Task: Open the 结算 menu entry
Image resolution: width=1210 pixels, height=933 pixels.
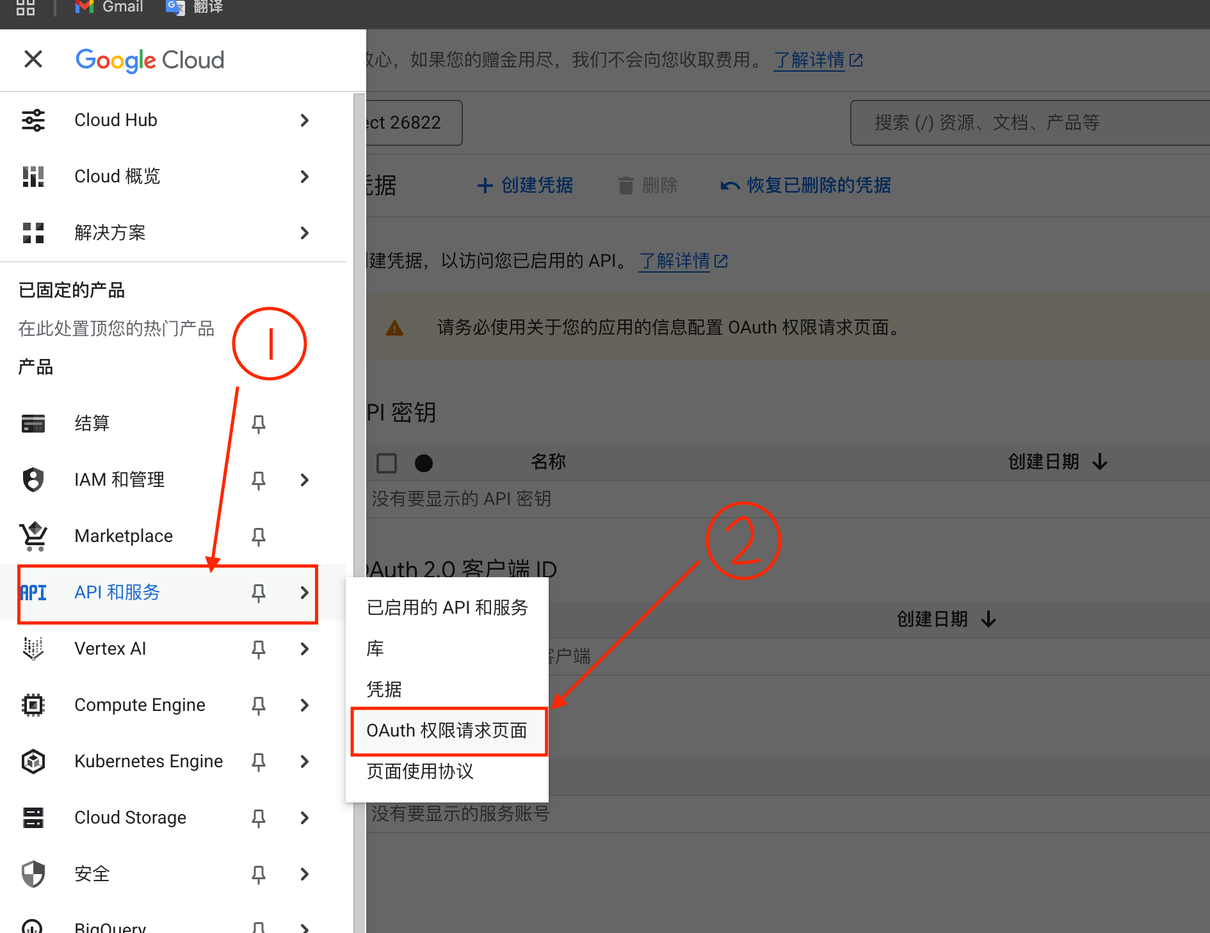Action: click(x=92, y=424)
